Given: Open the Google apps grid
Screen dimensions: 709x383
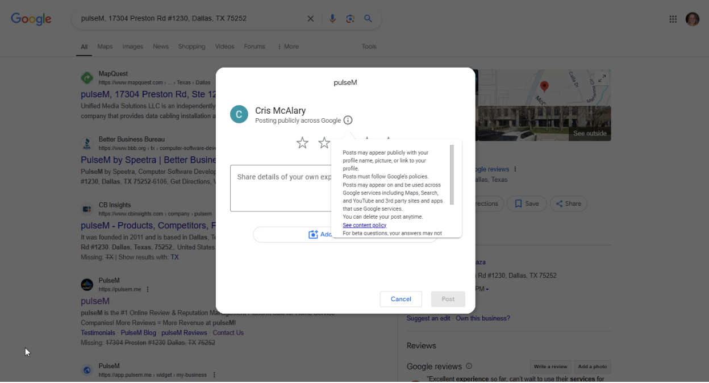Looking at the screenshot, I should tap(673, 19).
